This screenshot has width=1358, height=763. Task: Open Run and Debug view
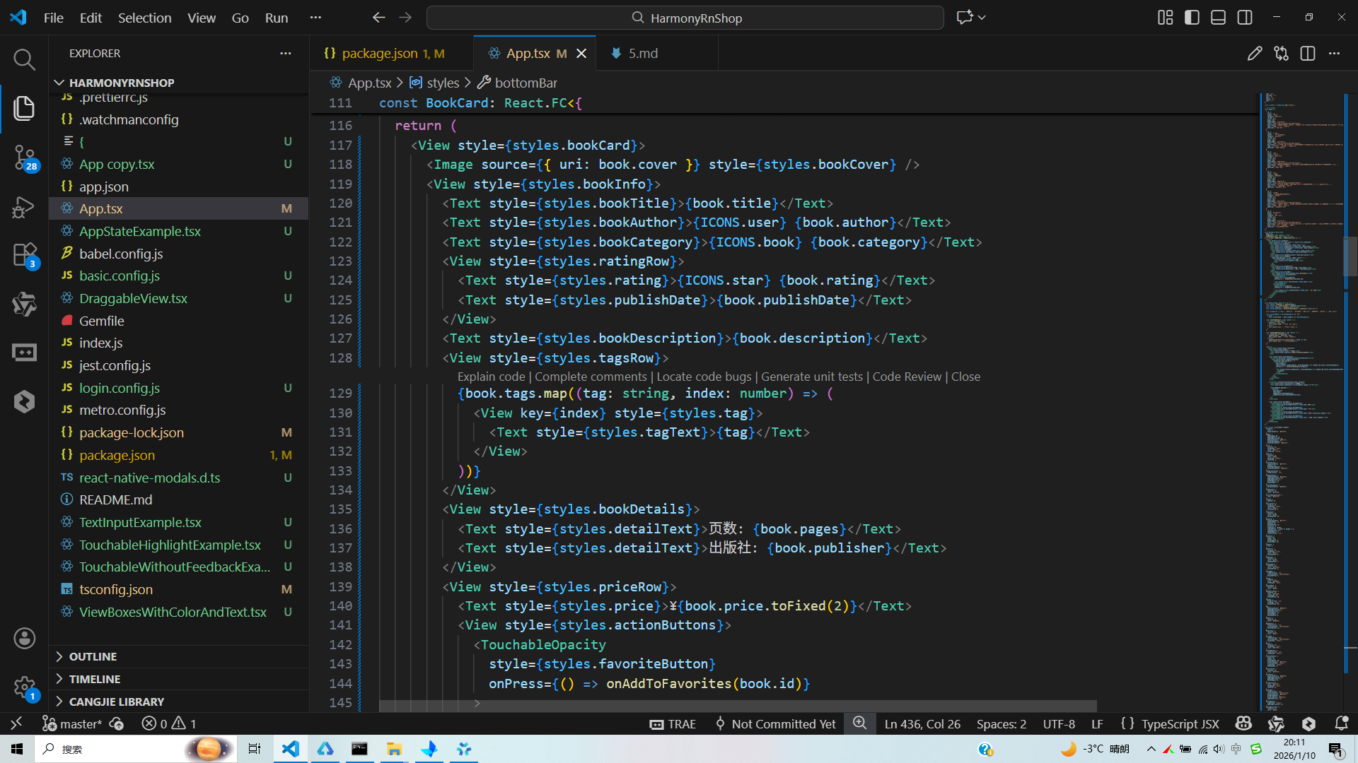(24, 206)
